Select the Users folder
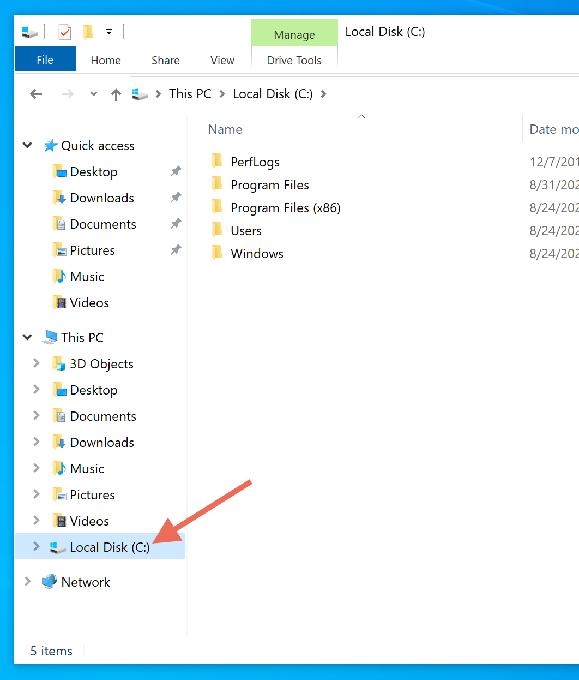The image size is (579, 680). [x=246, y=231]
